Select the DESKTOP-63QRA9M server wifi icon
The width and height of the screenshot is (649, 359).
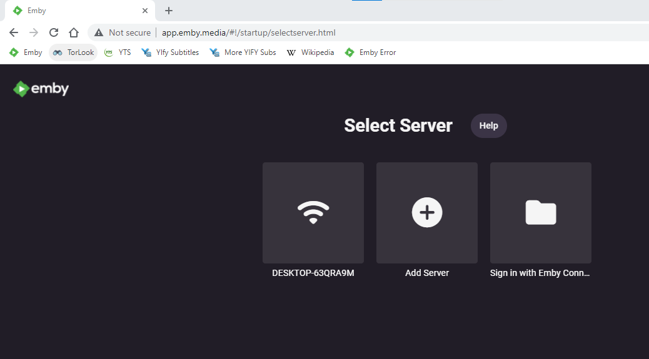(x=313, y=213)
